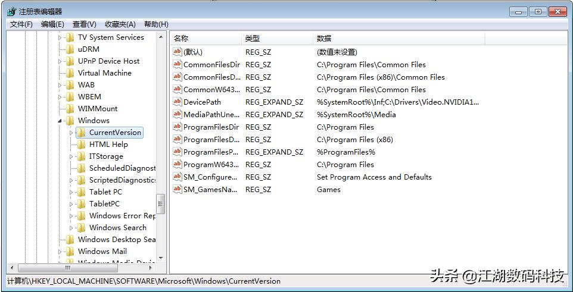Click the ab icon of ProgramW643... value

[x=177, y=164]
